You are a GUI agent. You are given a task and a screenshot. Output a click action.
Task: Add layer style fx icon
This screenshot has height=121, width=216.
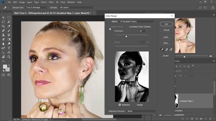click(x=187, y=119)
